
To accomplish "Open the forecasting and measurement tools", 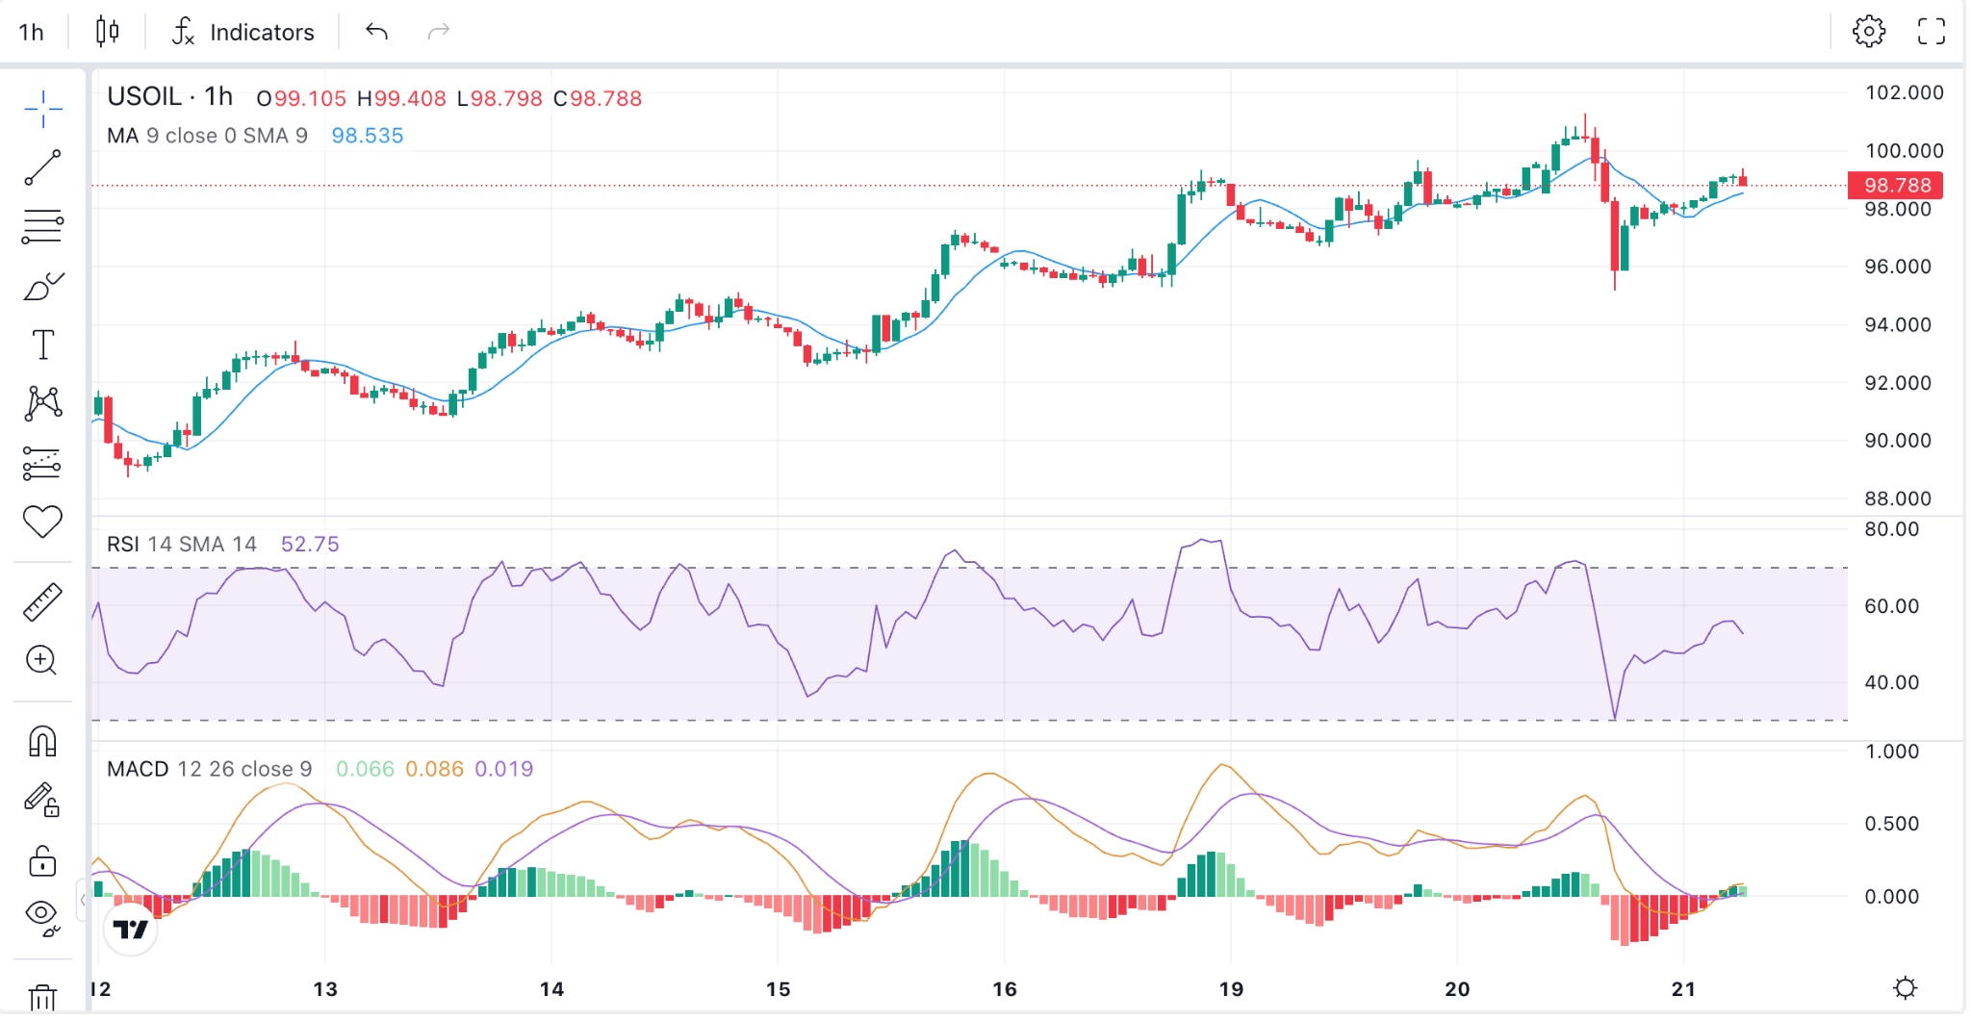I will 43,463.
